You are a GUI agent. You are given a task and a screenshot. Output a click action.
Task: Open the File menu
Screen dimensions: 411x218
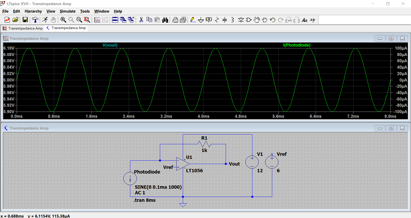[x=5, y=11]
